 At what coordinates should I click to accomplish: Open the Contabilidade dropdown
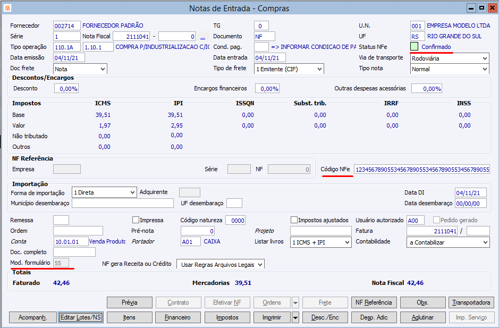(484, 242)
